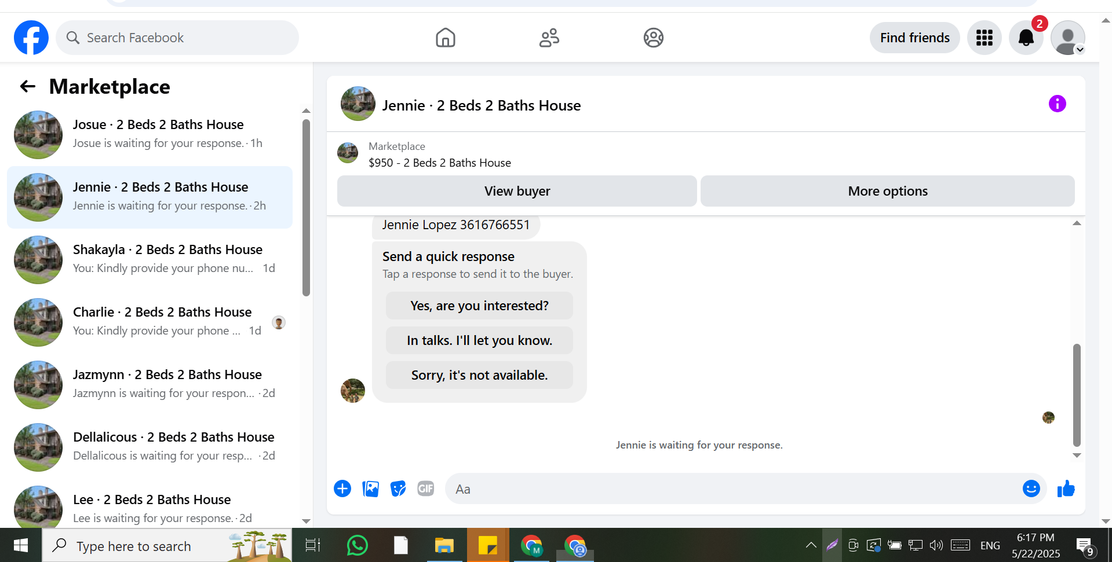Send a thumbs-up like
1112x562 pixels.
point(1066,489)
